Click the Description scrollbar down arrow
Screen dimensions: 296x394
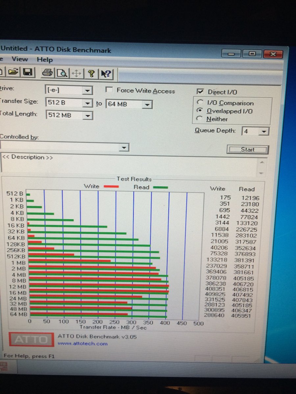click(261, 173)
